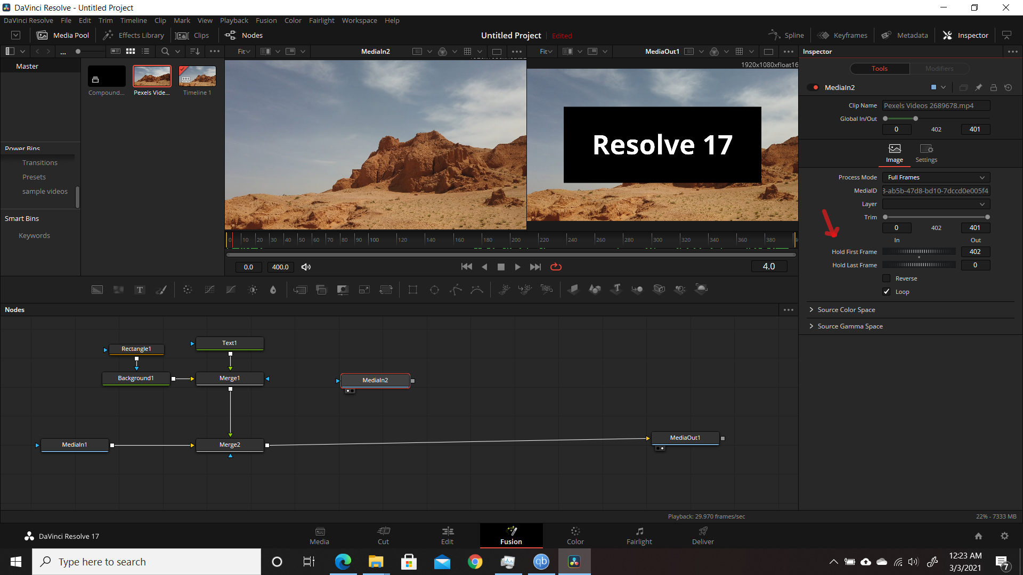Mute the viewer audio
This screenshot has height=575, width=1023.
pyautogui.click(x=306, y=267)
